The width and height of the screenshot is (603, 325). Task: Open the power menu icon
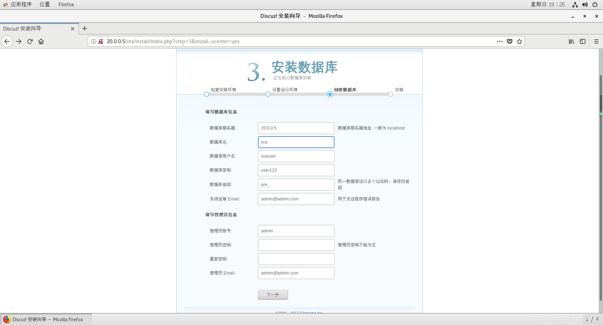(595, 5)
